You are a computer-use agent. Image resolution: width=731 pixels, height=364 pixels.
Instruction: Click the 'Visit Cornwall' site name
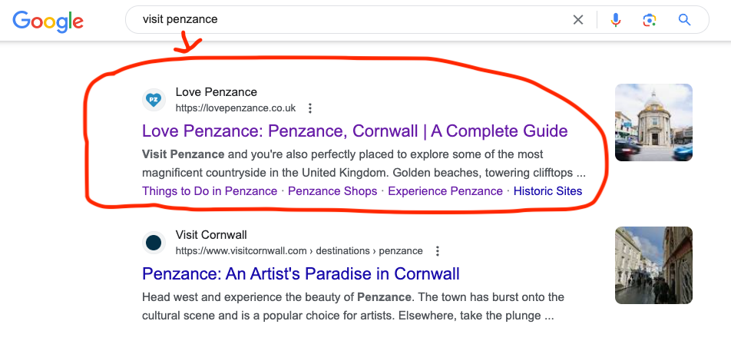click(x=211, y=234)
